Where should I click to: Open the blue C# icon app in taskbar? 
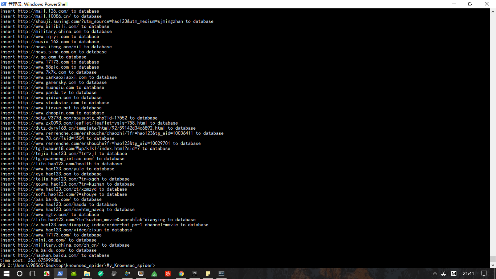pyautogui.click(x=127, y=274)
